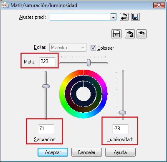Click the dialog title bar app icon

5,5
